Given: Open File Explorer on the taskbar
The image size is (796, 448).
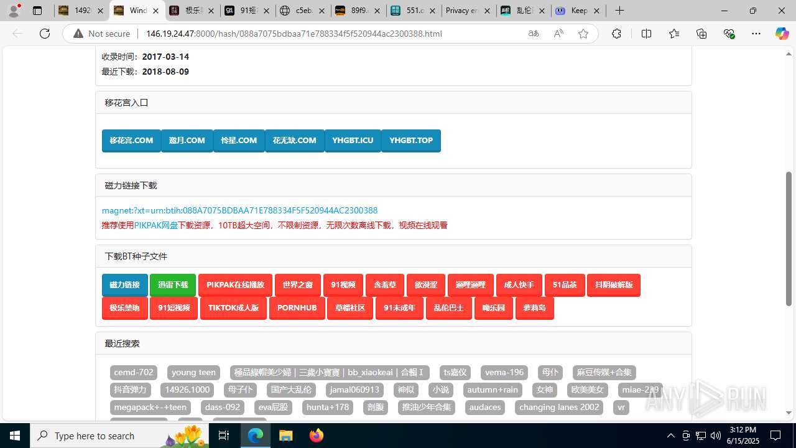Looking at the screenshot, I should tap(285, 436).
